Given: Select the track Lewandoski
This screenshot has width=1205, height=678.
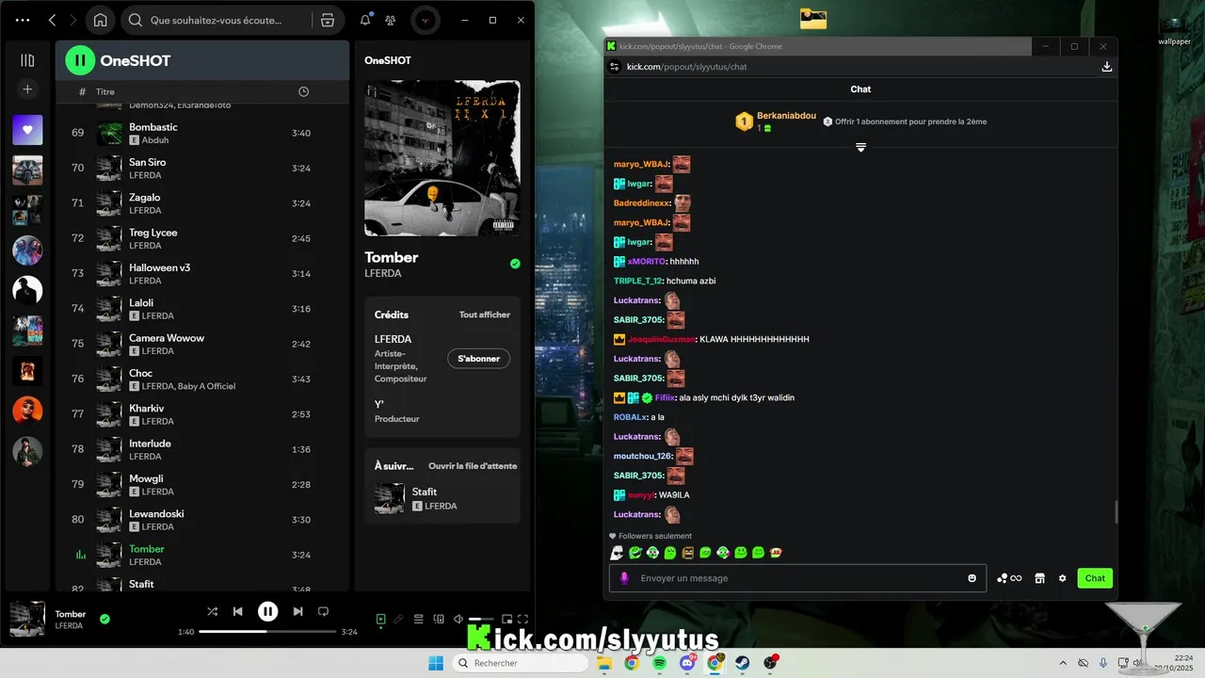Looking at the screenshot, I should tap(202, 519).
